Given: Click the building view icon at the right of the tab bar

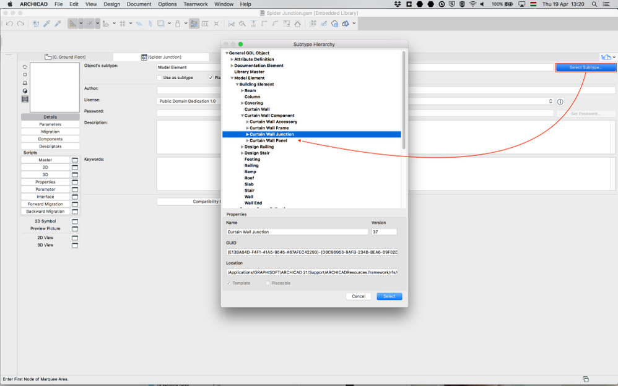Looking at the screenshot, I should tap(606, 57).
